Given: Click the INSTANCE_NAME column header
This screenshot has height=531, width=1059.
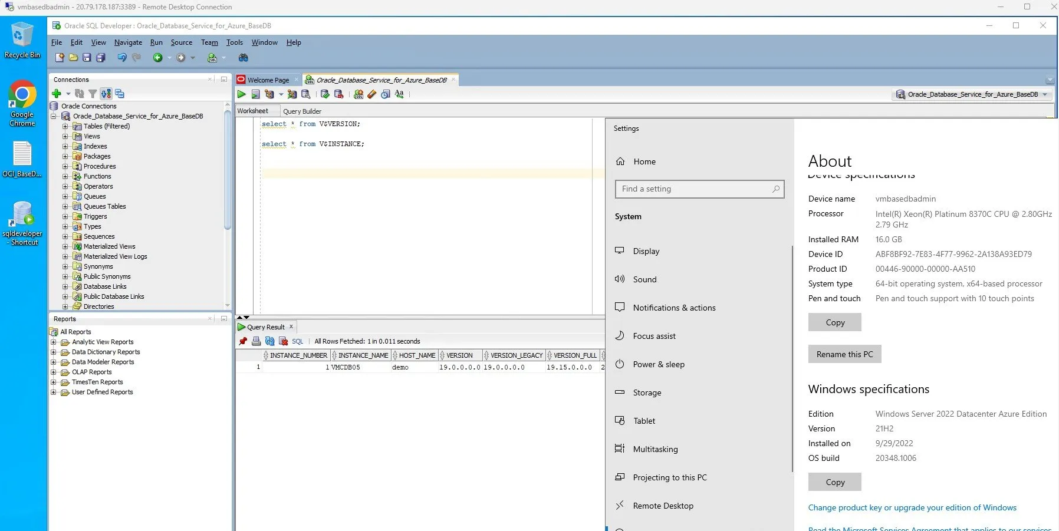Looking at the screenshot, I should click(x=360, y=355).
